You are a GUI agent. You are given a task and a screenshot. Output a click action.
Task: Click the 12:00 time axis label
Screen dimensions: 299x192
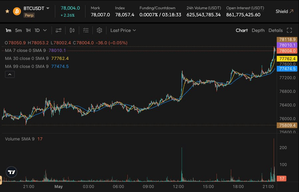pyautogui.click(x=178, y=186)
